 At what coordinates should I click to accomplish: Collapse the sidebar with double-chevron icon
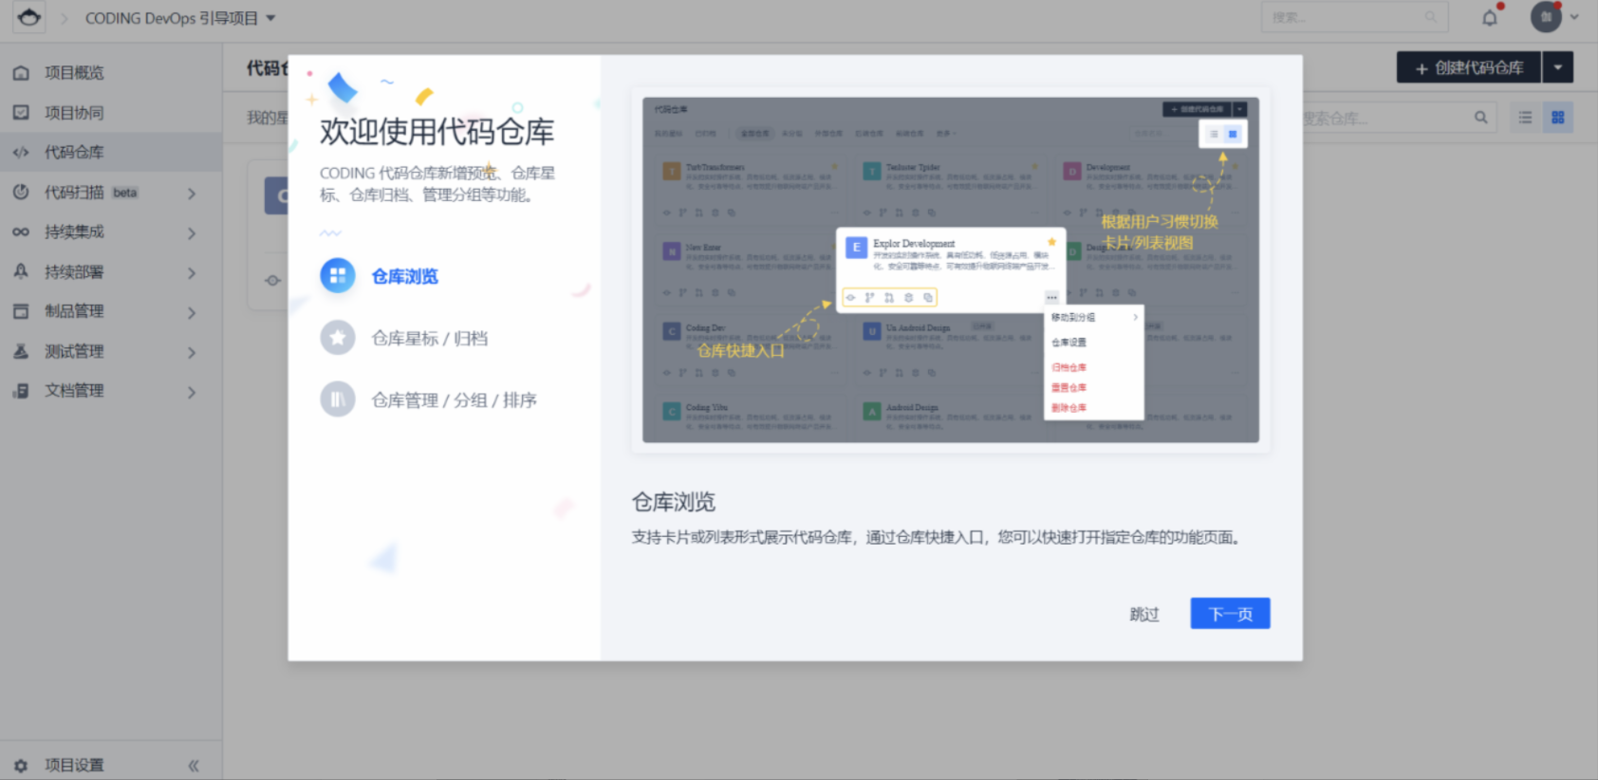click(x=194, y=766)
